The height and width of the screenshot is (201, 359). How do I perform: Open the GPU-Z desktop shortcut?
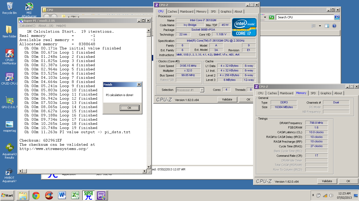click(x=9, y=103)
